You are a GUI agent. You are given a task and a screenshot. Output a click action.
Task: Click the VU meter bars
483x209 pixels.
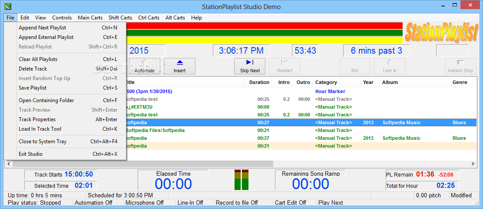[241, 180]
